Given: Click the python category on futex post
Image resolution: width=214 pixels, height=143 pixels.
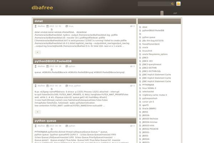Looking at the screenshot, I should (77, 86).
